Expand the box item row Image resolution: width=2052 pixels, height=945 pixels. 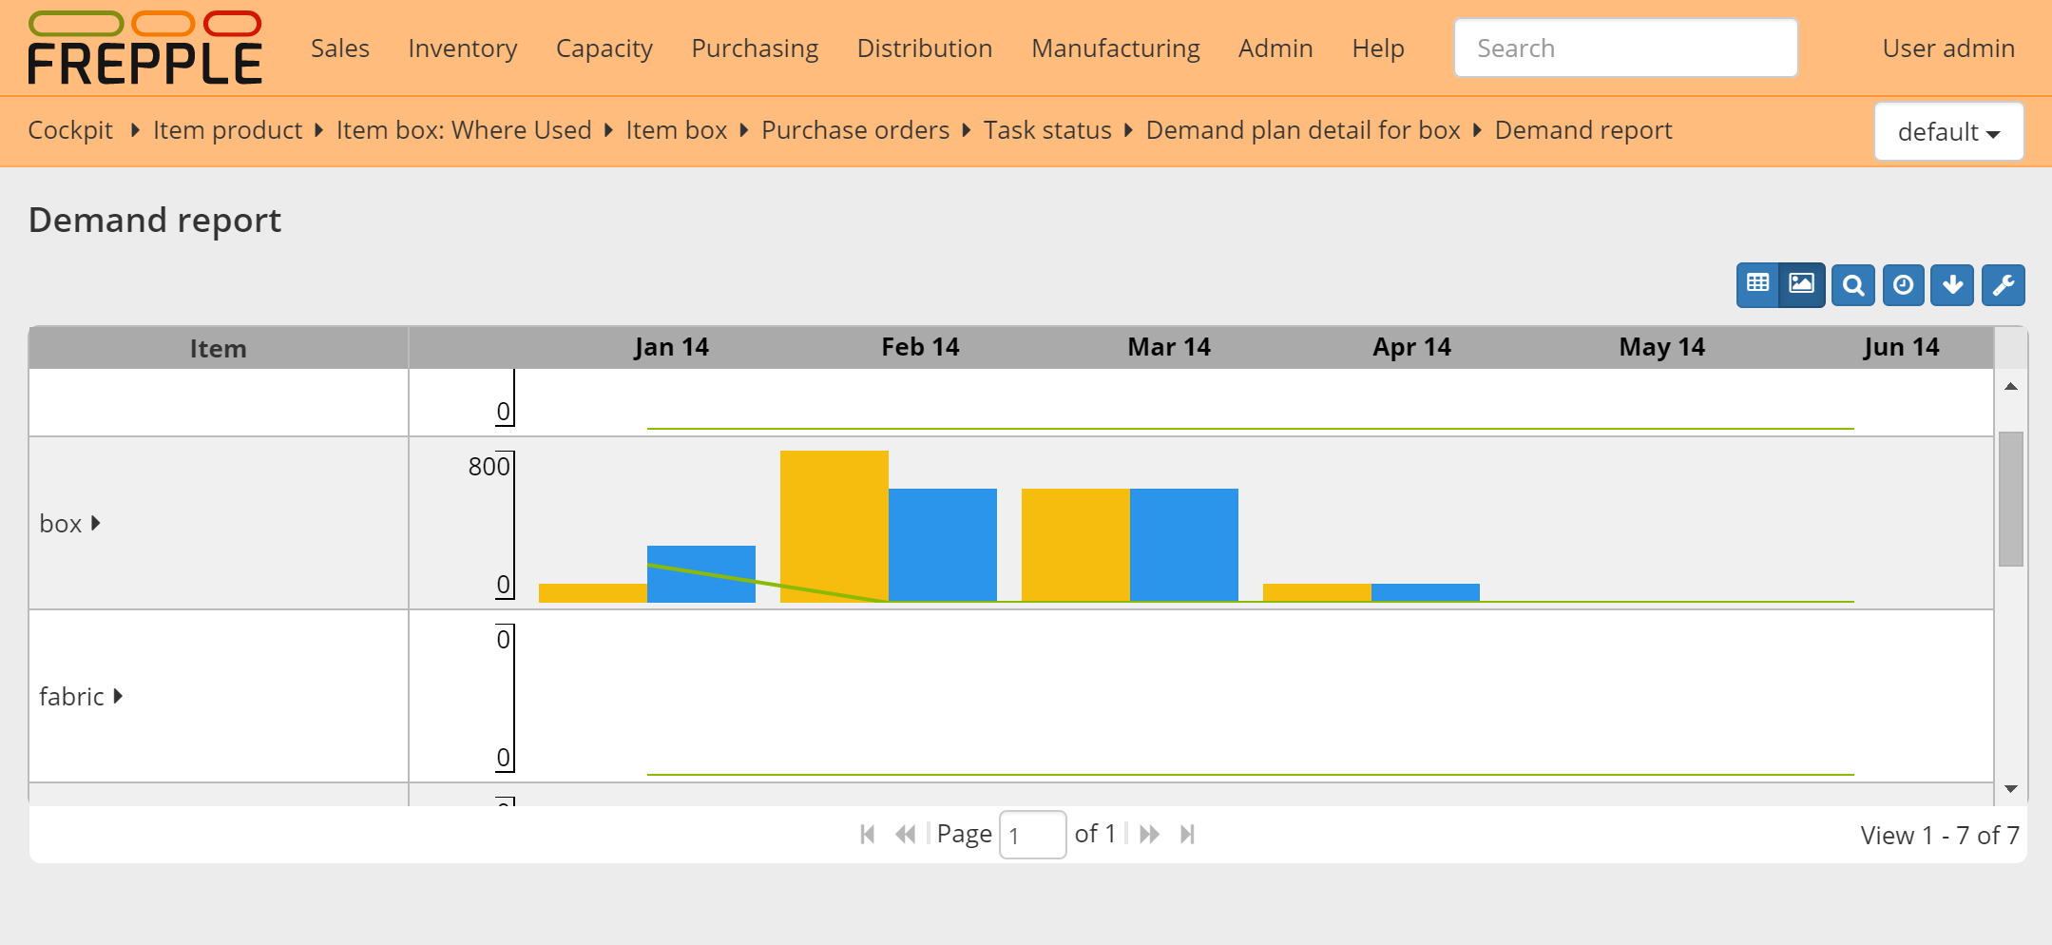(x=95, y=522)
